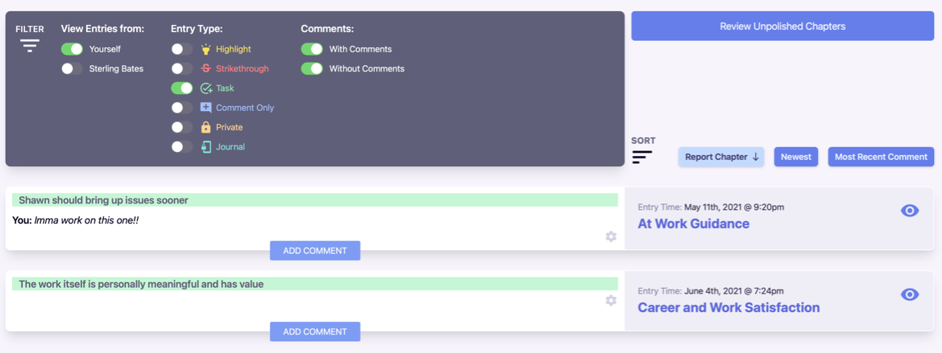The width and height of the screenshot is (942, 353).
Task: Click the filter lines icon
Action: [x=30, y=46]
